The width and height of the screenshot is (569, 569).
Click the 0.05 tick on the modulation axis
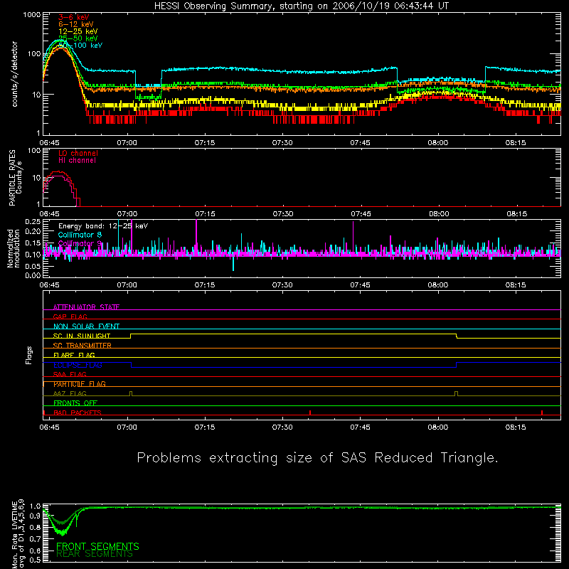click(33, 266)
